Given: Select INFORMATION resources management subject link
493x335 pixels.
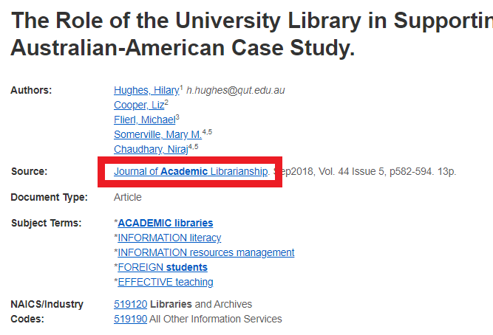Looking at the screenshot, I should [x=206, y=252].
